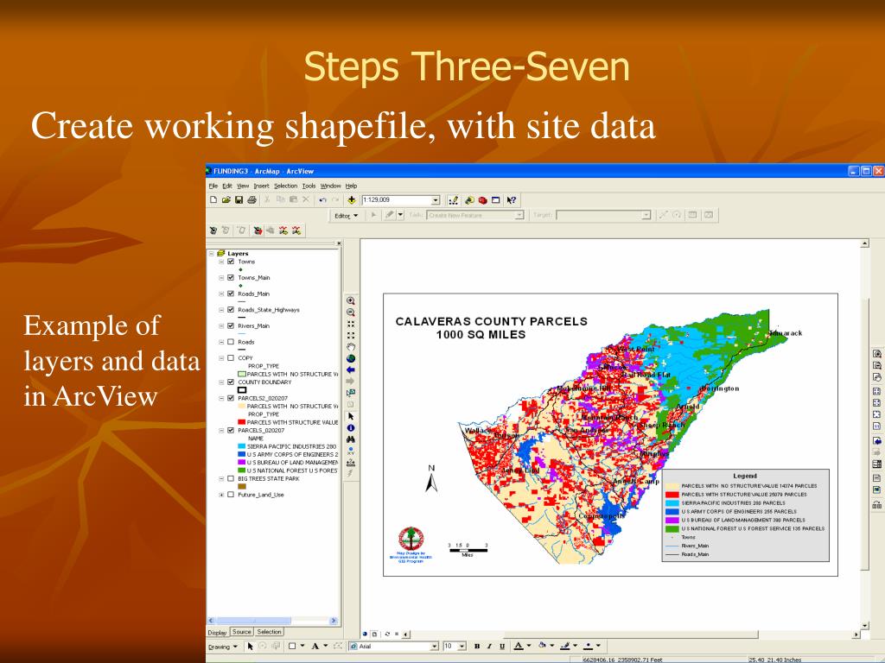Open the Editor Toolbar icon
Viewport: 885px width, 663px height.
tap(453, 200)
